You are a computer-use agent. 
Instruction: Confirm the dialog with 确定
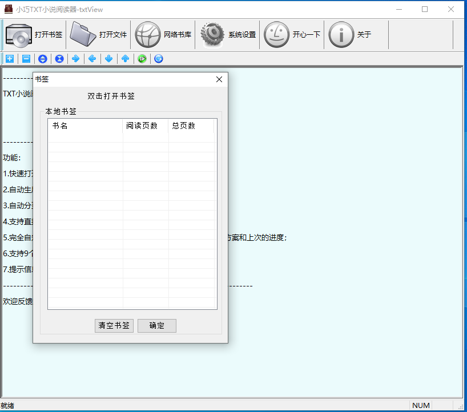pyautogui.click(x=157, y=326)
